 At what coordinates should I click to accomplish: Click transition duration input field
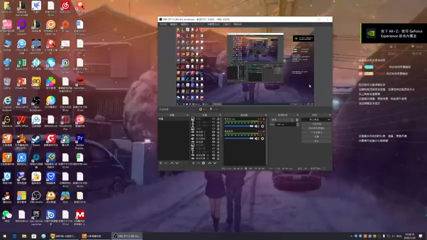click(285, 124)
